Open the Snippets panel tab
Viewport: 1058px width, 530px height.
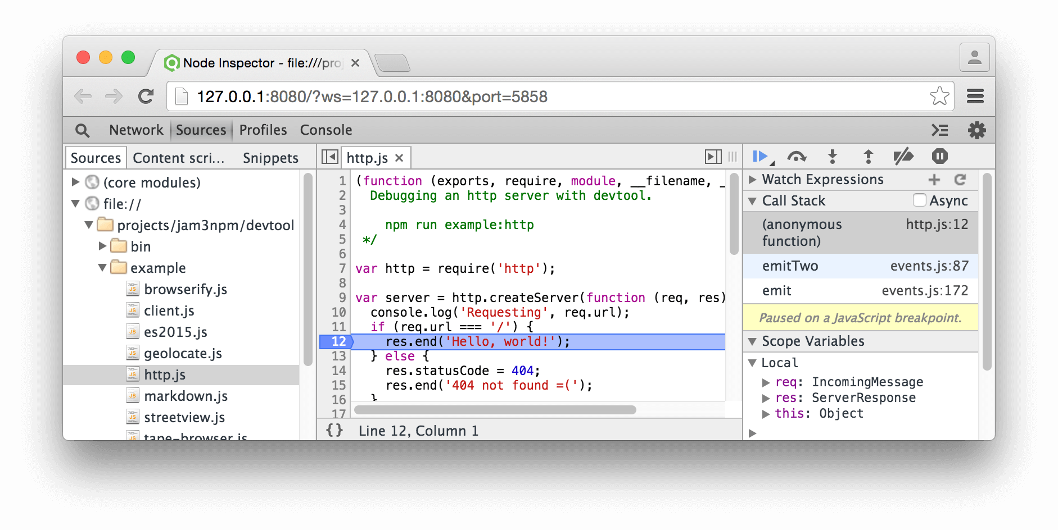click(270, 158)
